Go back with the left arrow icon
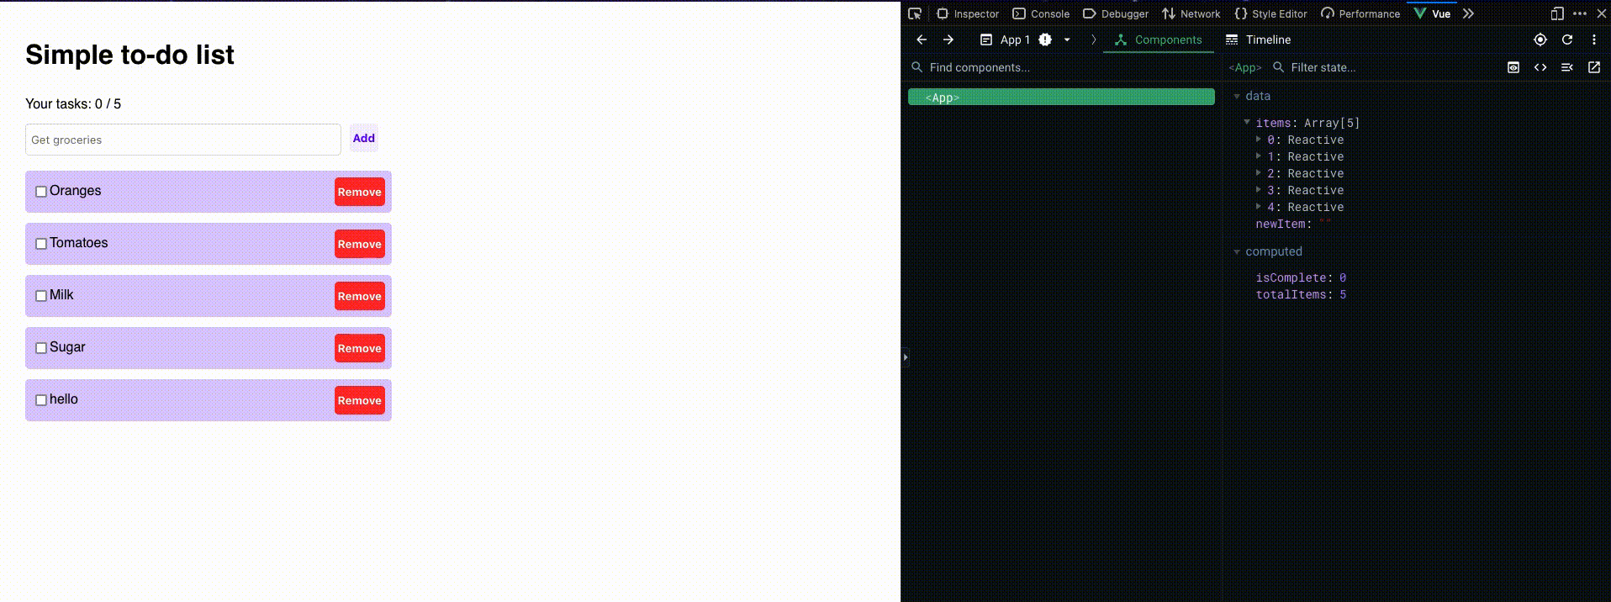This screenshot has width=1611, height=602. 922,40
